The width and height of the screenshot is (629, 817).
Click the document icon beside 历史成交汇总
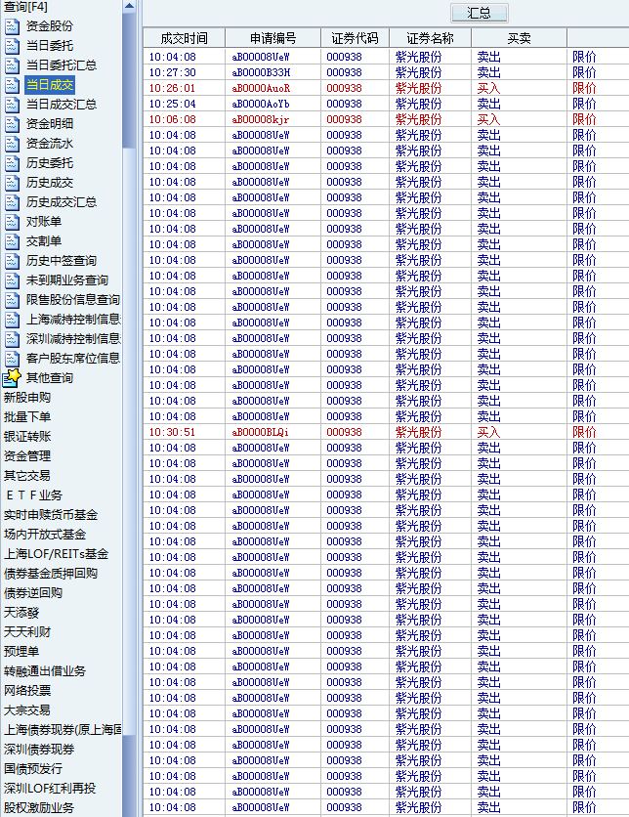[12, 202]
